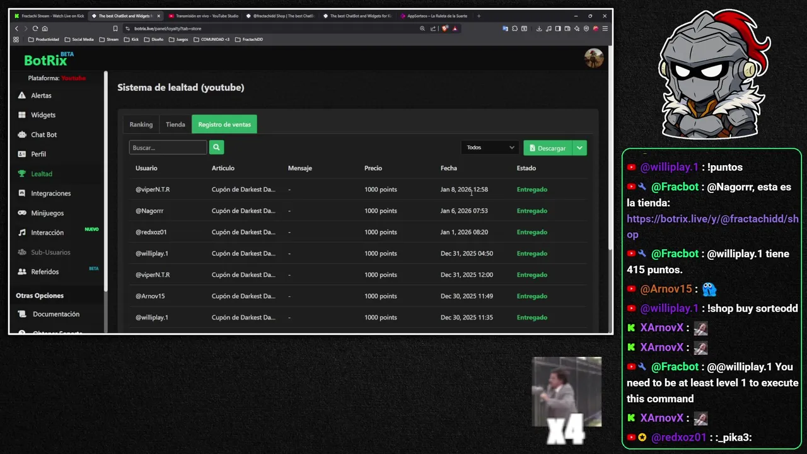Screen dimensions: 807x454
Task: Click the Fecha column header
Action: [449, 168]
